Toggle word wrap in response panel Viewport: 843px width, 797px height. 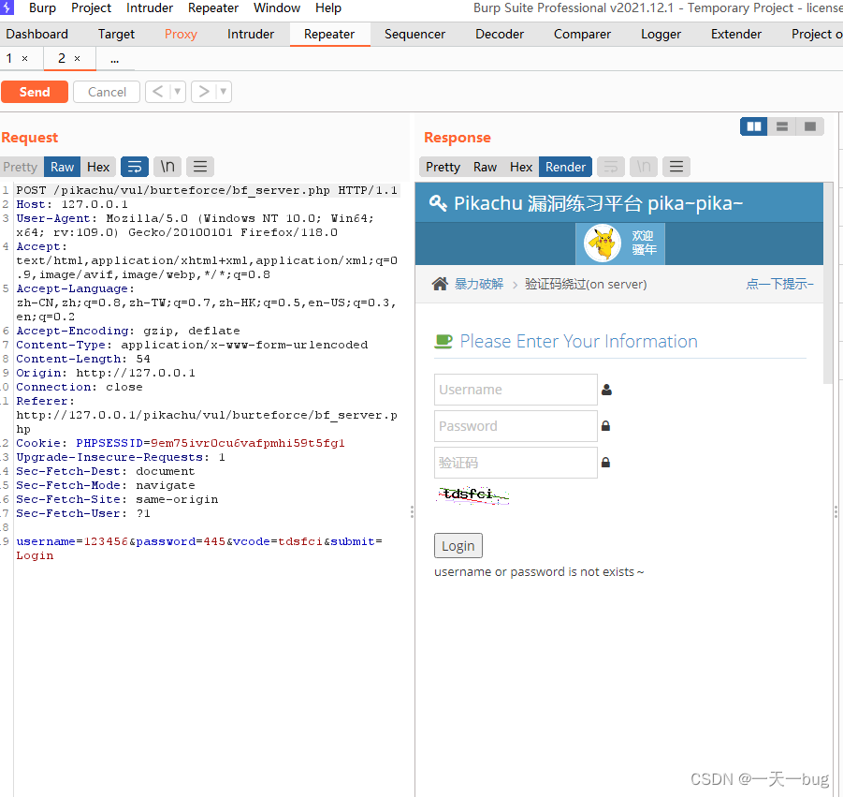(611, 167)
